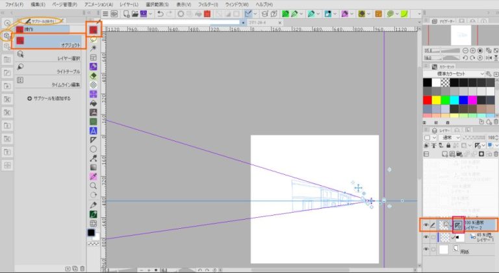Click the Undo arrow in the command bar

[x=160, y=13]
